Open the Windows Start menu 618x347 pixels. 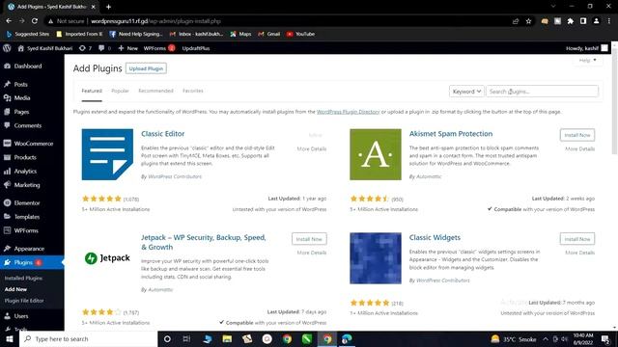tap(10, 338)
